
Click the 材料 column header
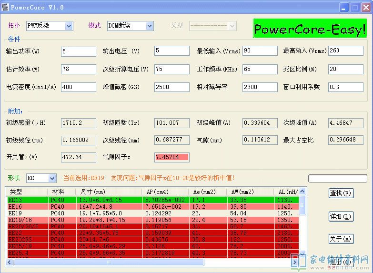tap(61, 192)
